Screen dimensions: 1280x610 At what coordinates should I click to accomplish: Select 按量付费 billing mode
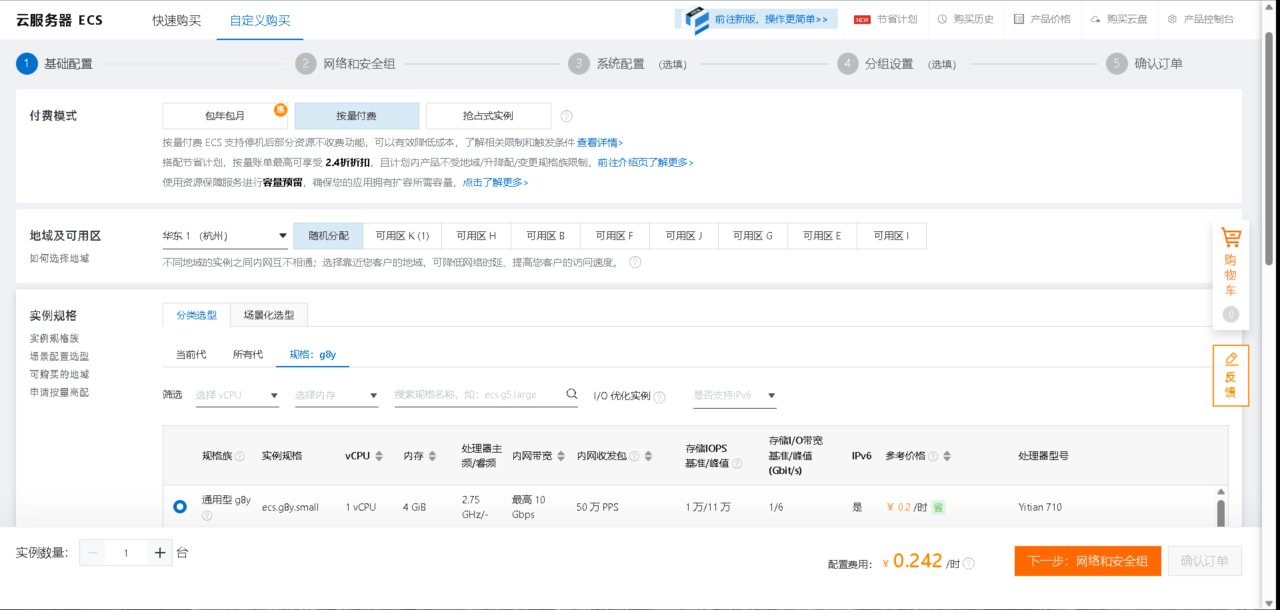click(357, 116)
